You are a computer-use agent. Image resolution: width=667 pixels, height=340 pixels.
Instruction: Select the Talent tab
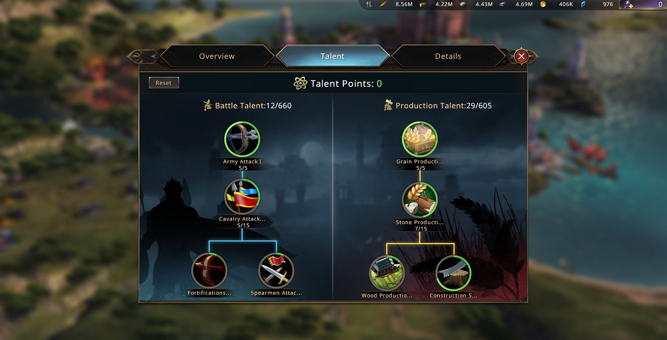point(333,56)
